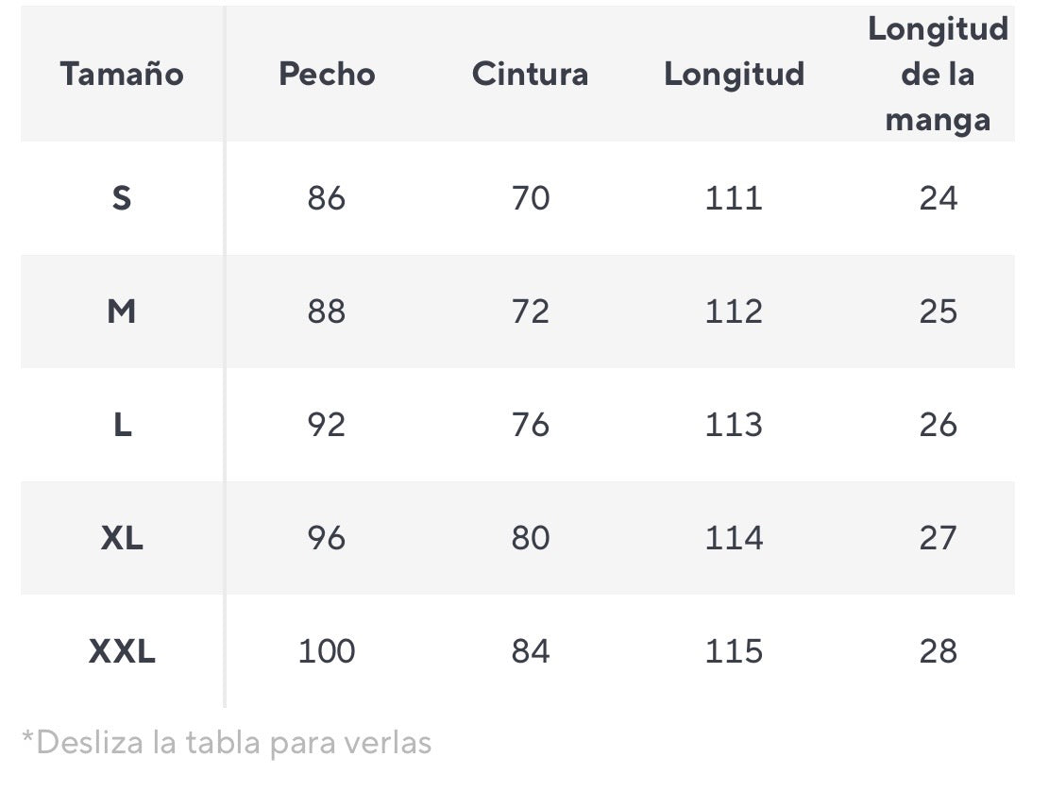
Task: Select the XL size row label
Action: tap(122, 538)
